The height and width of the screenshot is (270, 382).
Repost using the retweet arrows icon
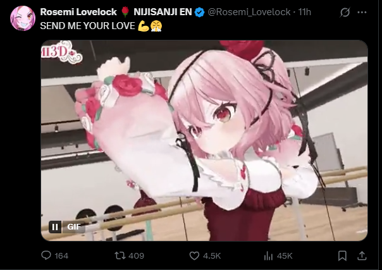[120, 255]
